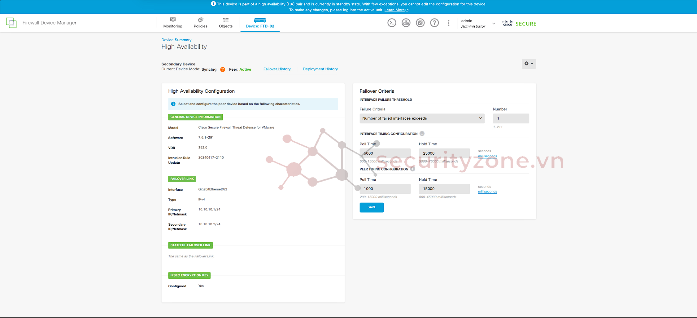Screen dimensions: 697x318
Task: Open the Failover History link
Action: pos(277,69)
